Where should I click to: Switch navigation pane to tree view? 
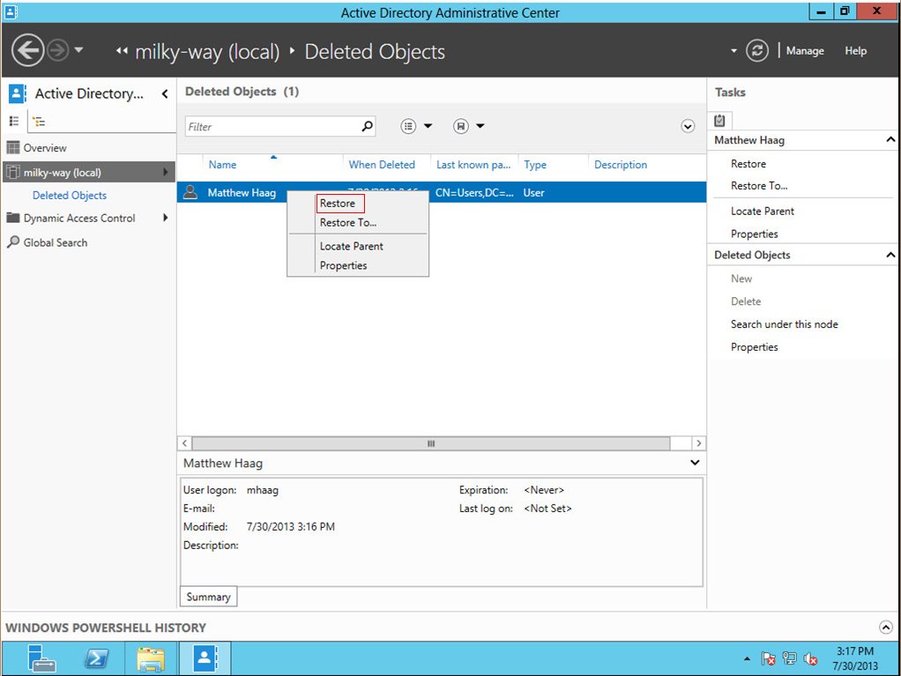[x=39, y=121]
